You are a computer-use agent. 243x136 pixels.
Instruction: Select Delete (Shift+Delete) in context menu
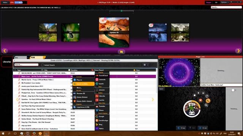pos(84,101)
